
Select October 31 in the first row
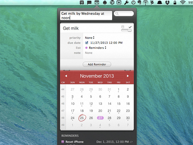click(109, 89)
